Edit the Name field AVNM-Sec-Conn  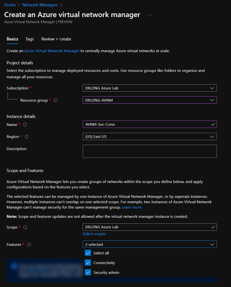tap(150, 124)
